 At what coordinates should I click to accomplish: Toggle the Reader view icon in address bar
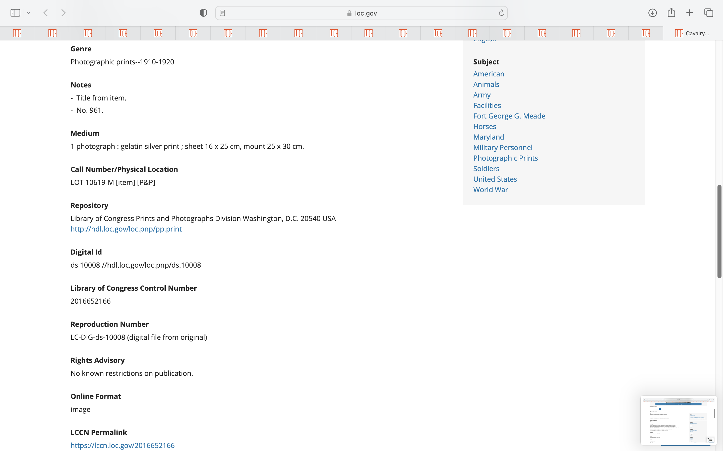point(222,13)
